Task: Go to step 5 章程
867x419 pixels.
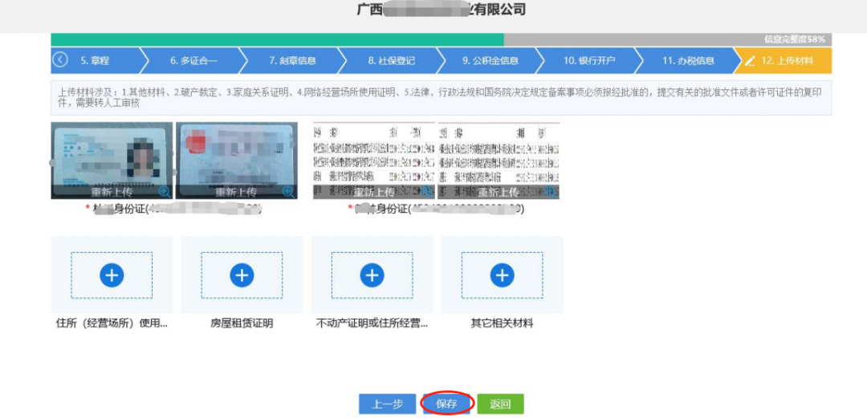Action: point(95,61)
